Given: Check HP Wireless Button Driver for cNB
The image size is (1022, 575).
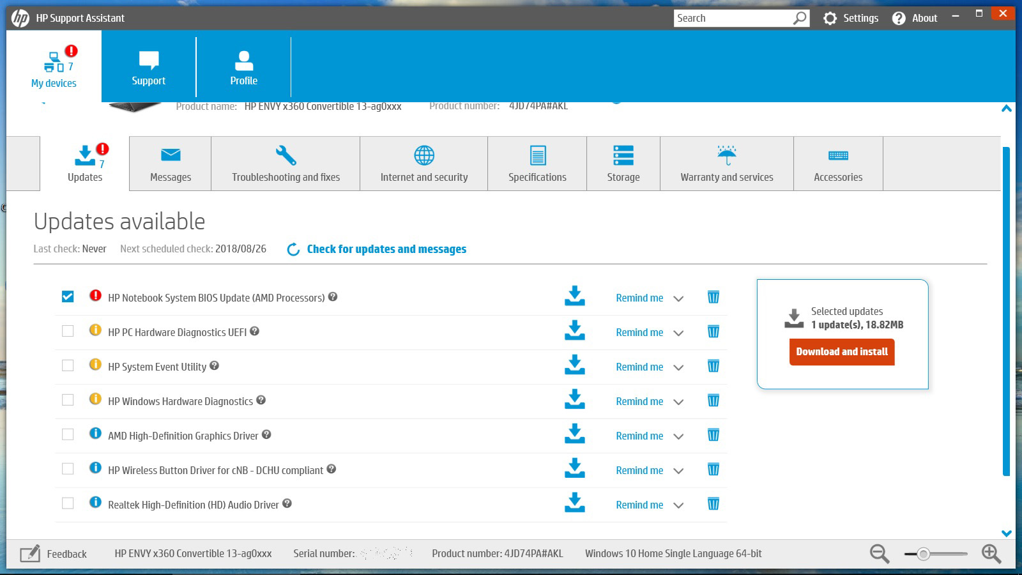Looking at the screenshot, I should click(68, 469).
